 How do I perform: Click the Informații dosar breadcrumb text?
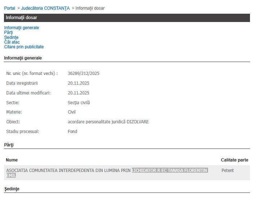tap(90, 8)
